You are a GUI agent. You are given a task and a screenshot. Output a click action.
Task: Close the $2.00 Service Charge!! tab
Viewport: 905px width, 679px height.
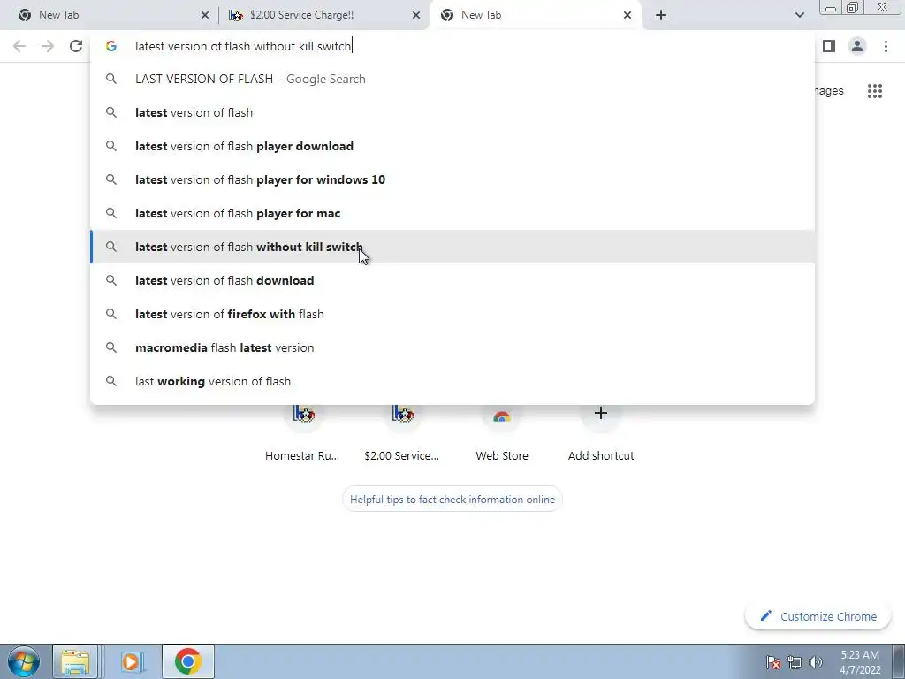tap(416, 15)
